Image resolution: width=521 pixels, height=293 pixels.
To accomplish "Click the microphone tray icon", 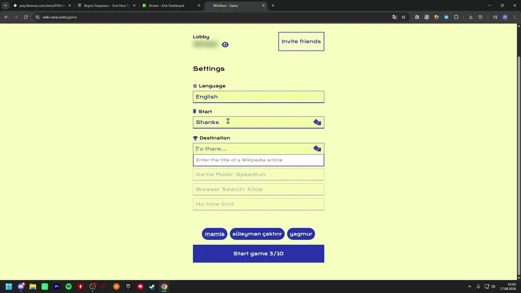I will tap(478, 286).
